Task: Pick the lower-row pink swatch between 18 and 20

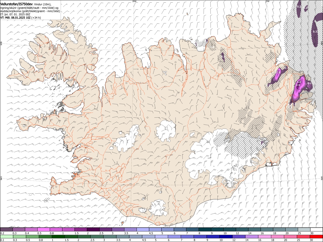Action: 278,236
